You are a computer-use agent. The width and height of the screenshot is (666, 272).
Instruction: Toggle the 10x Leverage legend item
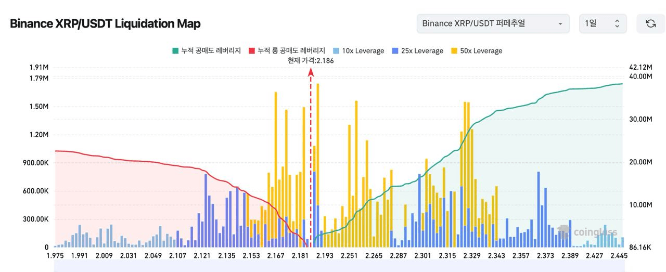tap(358, 51)
